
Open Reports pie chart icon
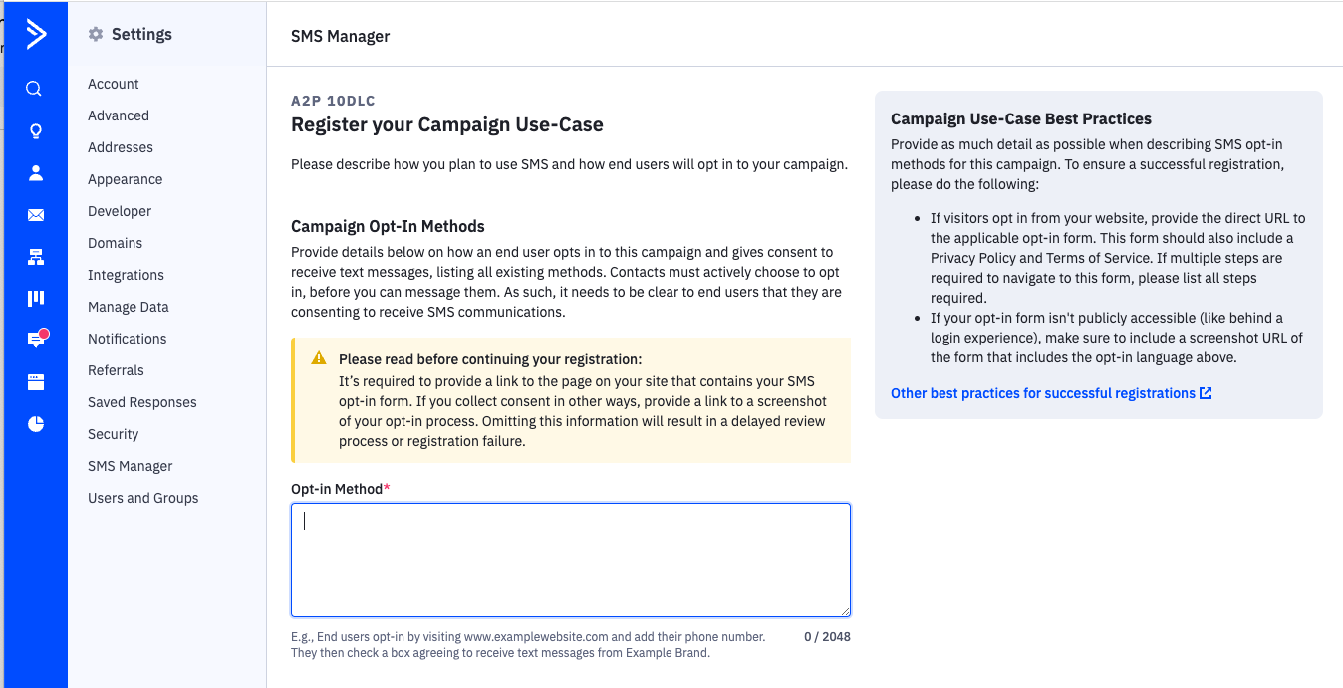36,424
